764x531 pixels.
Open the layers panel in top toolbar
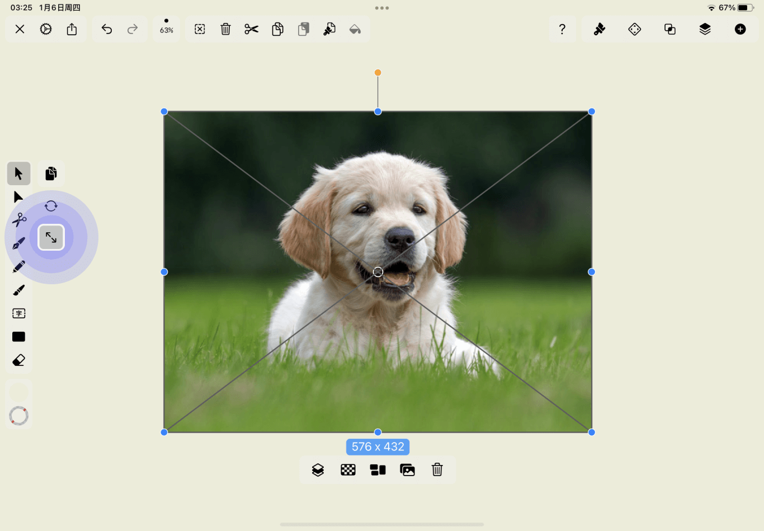tap(705, 29)
